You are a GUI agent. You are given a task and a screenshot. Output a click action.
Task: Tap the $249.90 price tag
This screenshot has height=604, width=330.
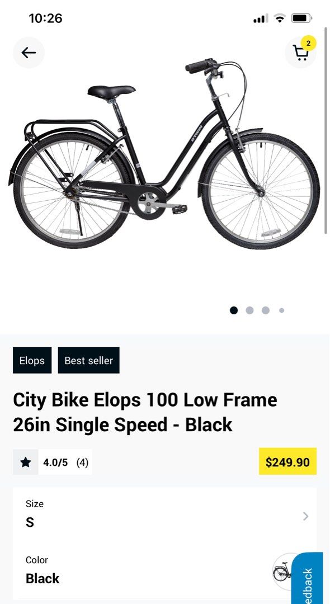[x=287, y=462]
